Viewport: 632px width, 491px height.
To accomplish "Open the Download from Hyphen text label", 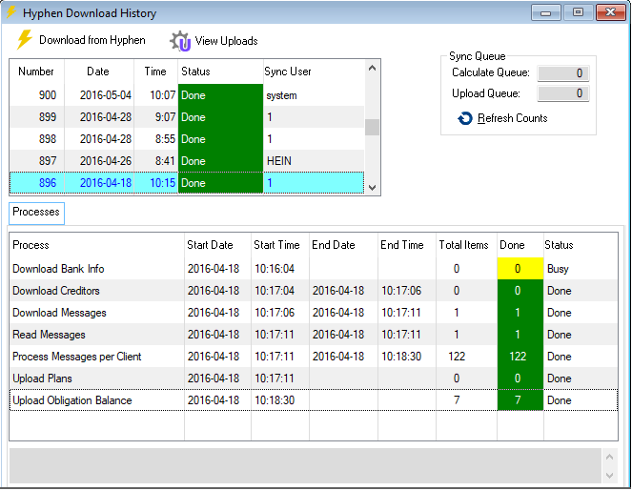I will point(92,40).
